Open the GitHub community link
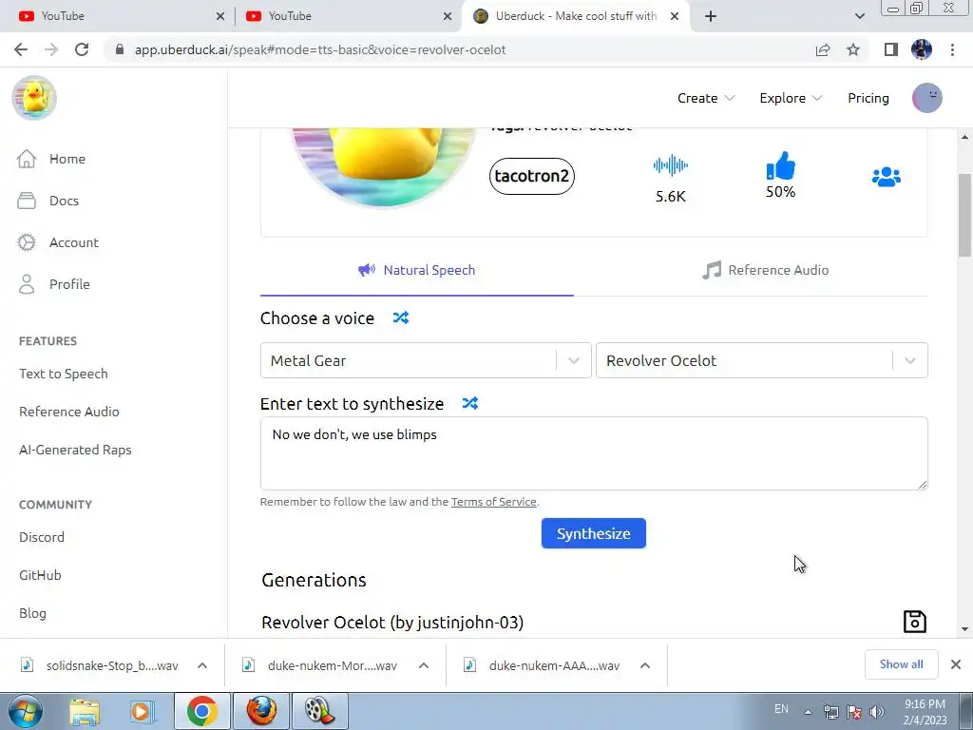This screenshot has height=730, width=973. click(x=40, y=575)
